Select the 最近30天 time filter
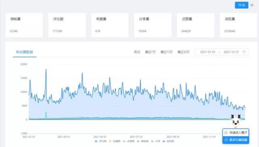Screen dimensions: 259x147 pyautogui.click(x=183, y=52)
